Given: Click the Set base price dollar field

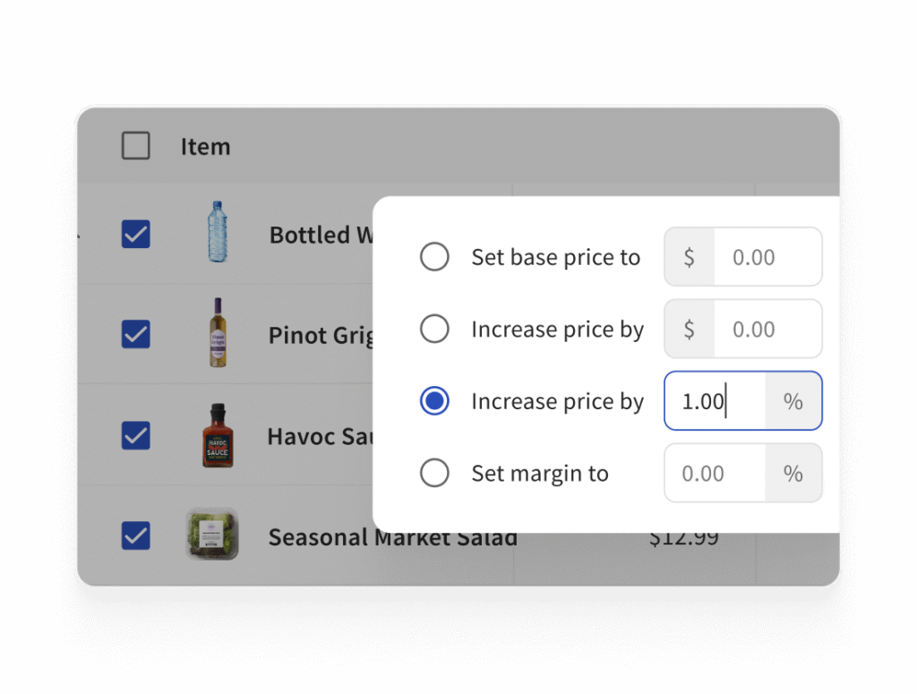Looking at the screenshot, I should pos(766,258).
